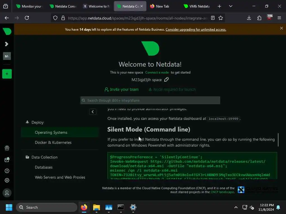The image size is (286, 214).
Task: Switch to the New Tab tab
Action: point(162,6)
